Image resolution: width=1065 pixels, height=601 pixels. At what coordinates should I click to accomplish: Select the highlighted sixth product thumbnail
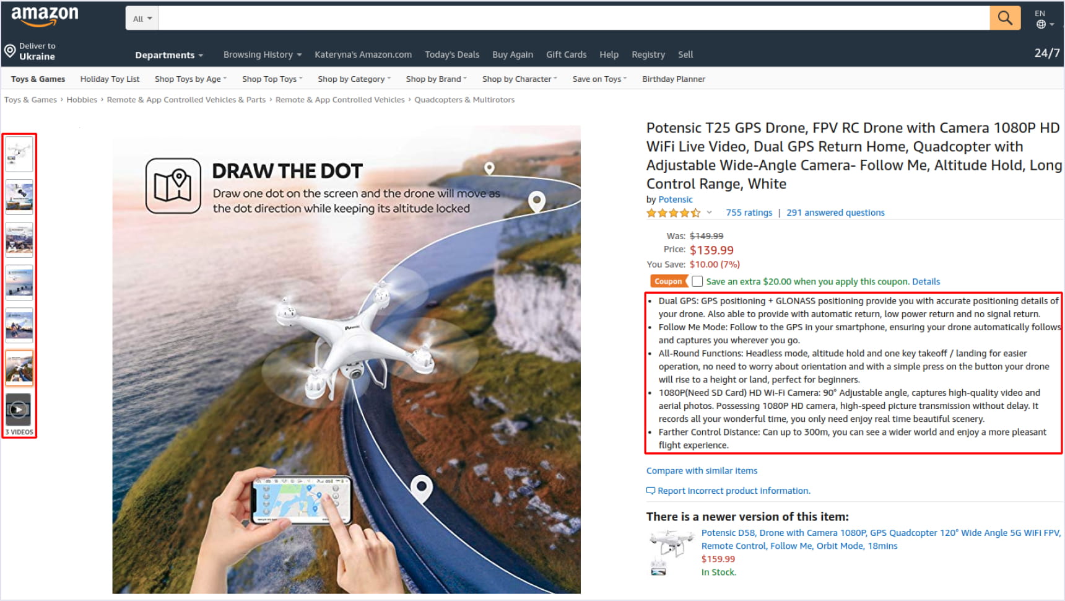[x=19, y=368]
